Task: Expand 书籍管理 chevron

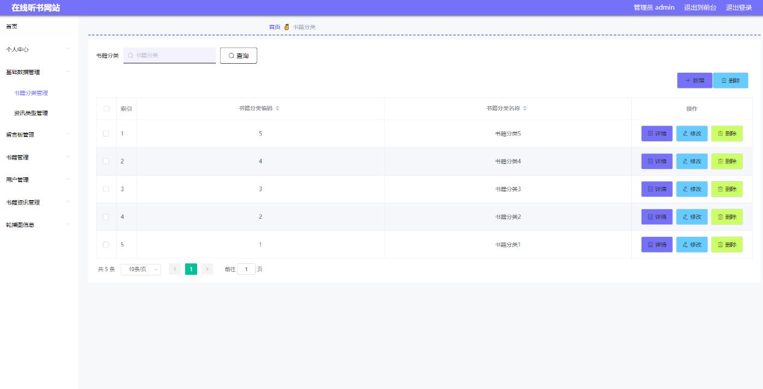Action: pos(68,157)
